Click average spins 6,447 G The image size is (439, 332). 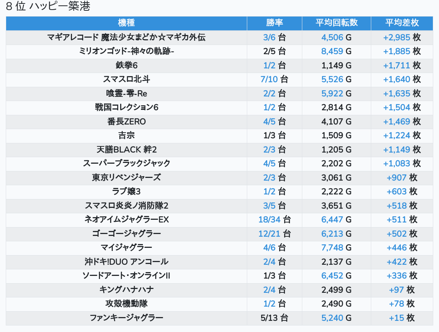coord(337,220)
